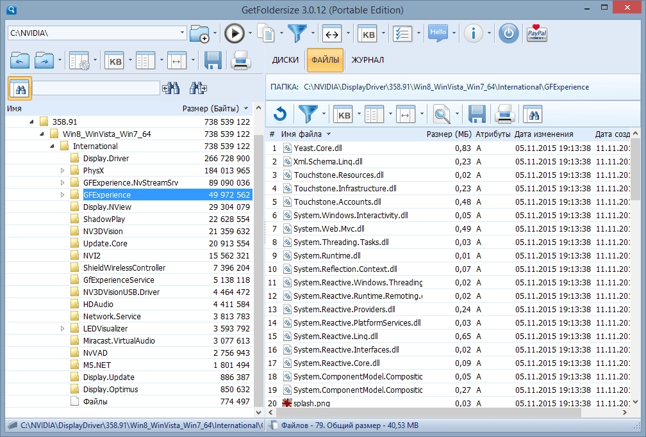
Task: Toggle the highlighted binoculars search button
Action: pos(20,88)
